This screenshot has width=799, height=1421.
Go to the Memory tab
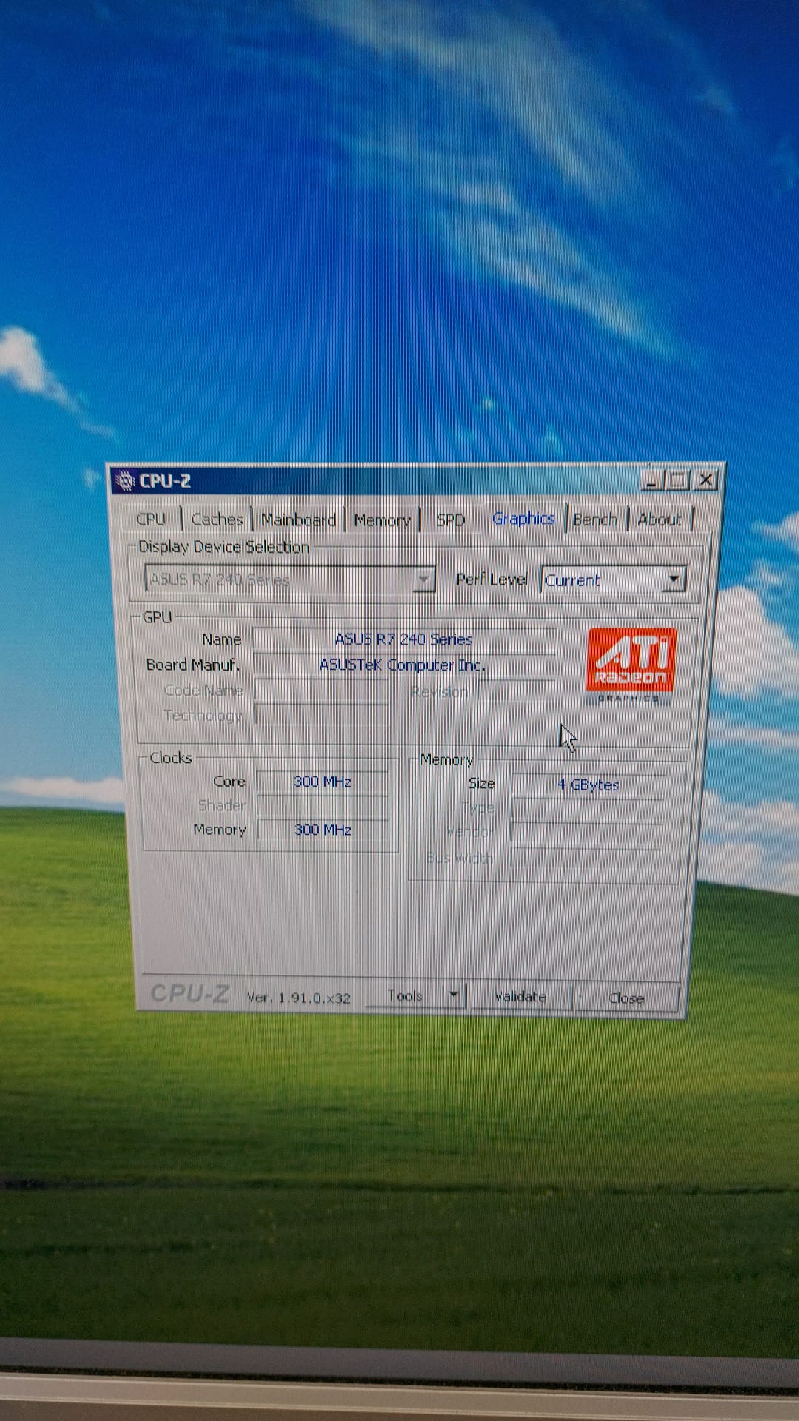(x=382, y=520)
